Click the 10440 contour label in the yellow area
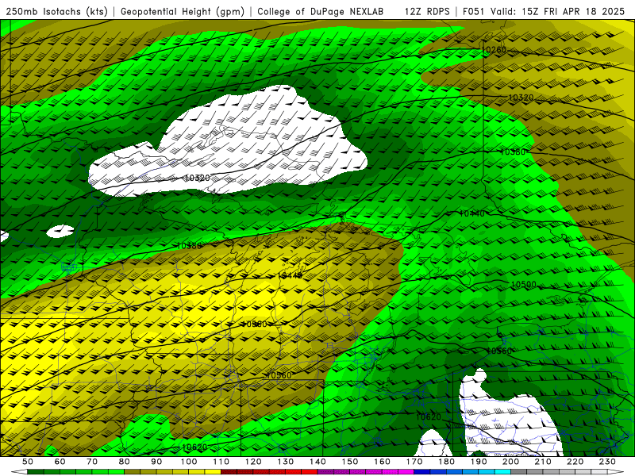Screen dimensions: 635x476 [290, 275]
